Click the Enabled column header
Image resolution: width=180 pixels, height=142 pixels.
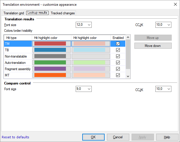118,38
